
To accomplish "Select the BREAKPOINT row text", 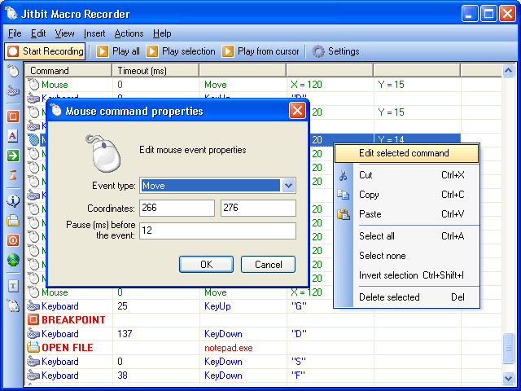I will click(x=73, y=320).
